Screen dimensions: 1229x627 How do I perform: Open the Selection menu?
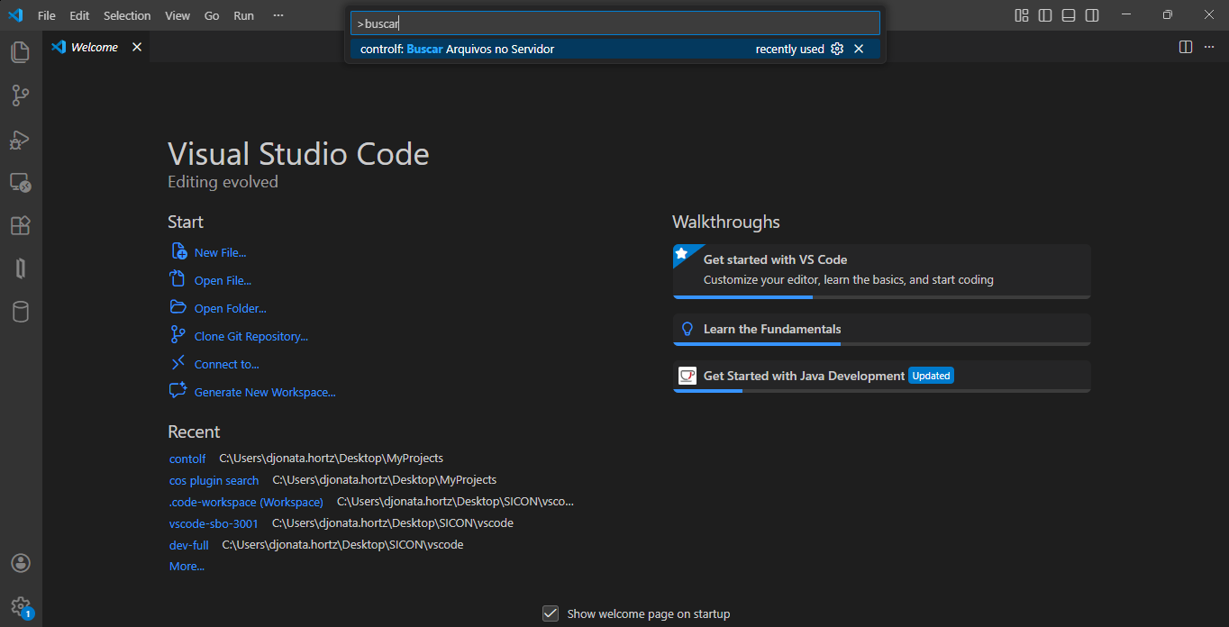pos(127,15)
